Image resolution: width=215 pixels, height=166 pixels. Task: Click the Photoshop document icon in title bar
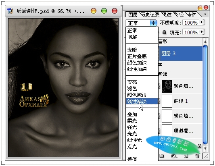(x=10, y=11)
